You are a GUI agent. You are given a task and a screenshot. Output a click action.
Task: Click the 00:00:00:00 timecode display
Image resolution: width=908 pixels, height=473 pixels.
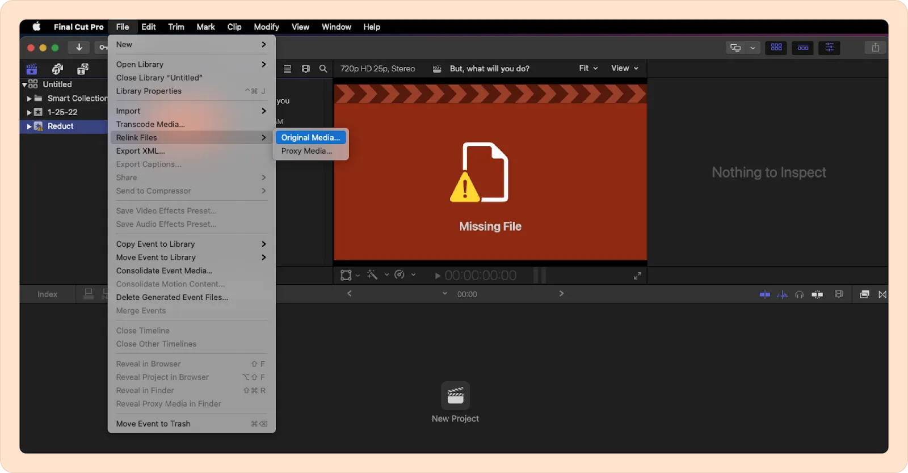click(480, 276)
